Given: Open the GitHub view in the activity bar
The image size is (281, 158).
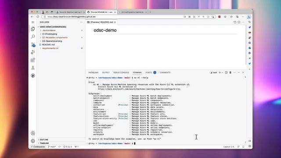Looking at the screenshot, I should point(33,75).
